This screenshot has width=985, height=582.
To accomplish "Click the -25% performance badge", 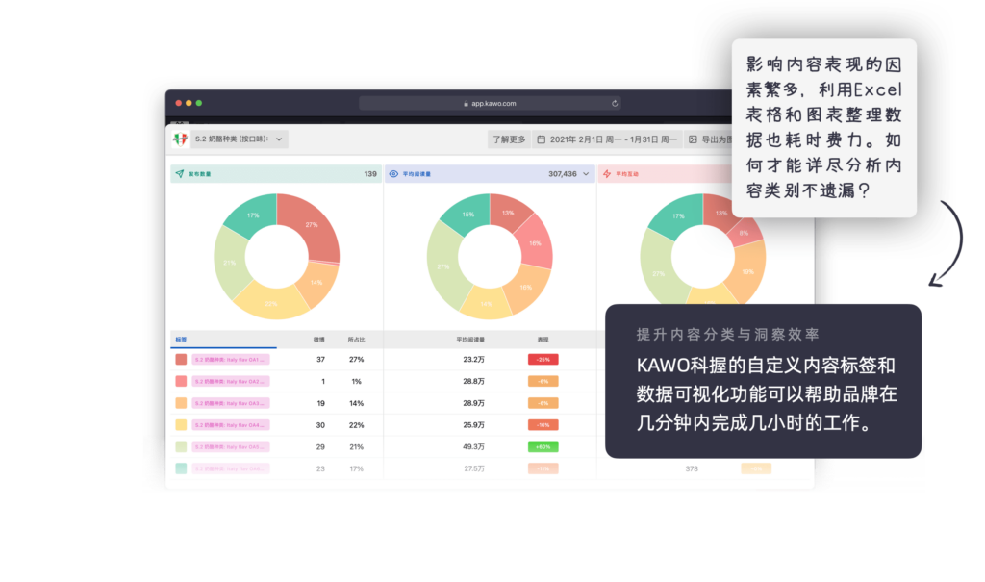I will click(x=543, y=360).
